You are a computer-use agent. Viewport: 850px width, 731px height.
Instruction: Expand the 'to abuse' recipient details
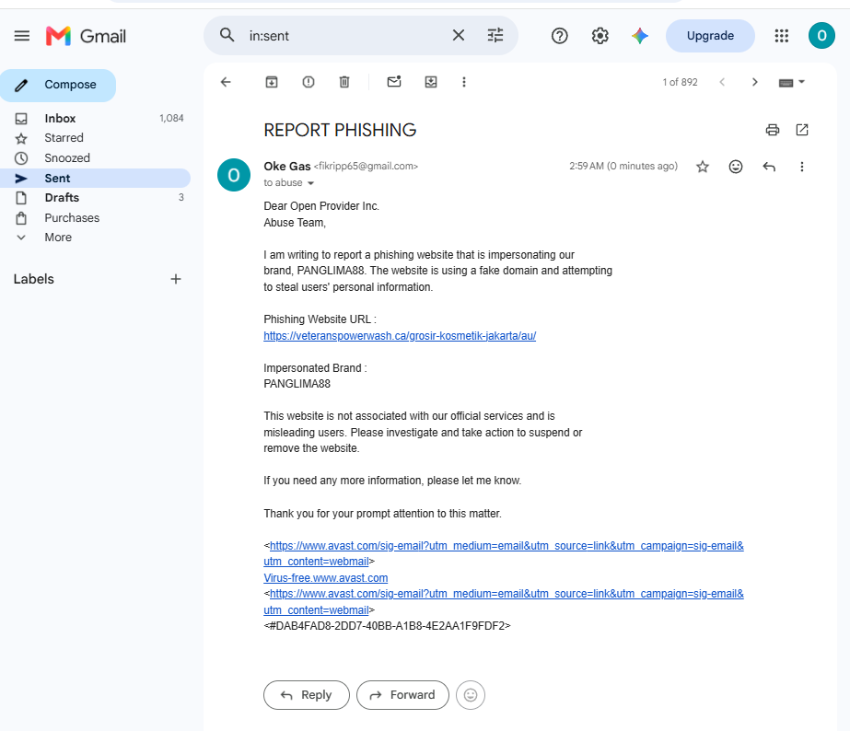click(310, 183)
